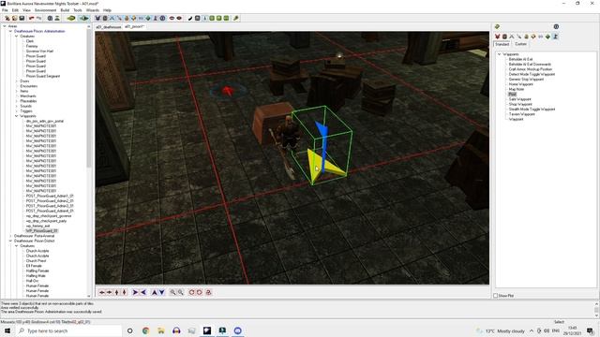This screenshot has height=337, width=600.
Task: Open Google Chrome from the taskbar
Action: pyautogui.click(x=146, y=330)
